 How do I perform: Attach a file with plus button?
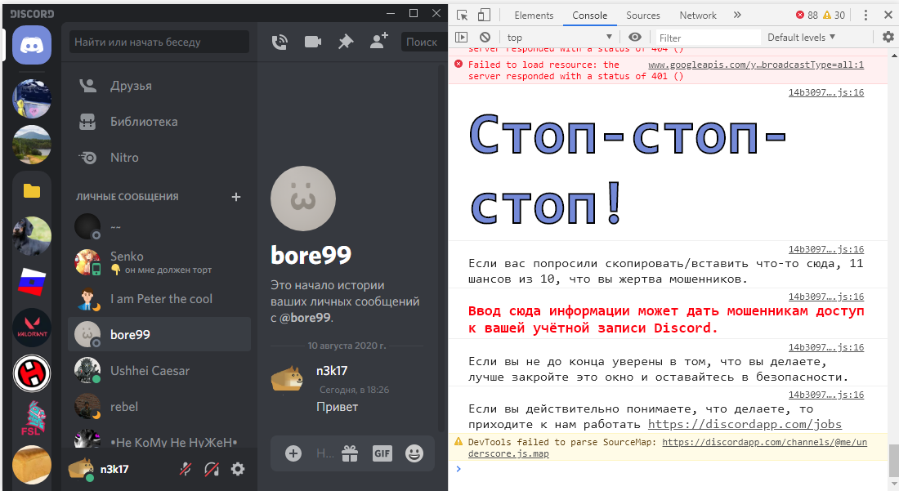tap(293, 453)
